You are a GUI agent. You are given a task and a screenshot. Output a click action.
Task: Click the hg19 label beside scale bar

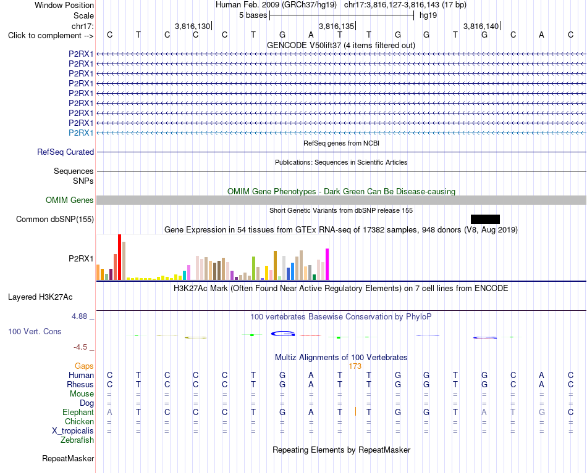click(428, 15)
